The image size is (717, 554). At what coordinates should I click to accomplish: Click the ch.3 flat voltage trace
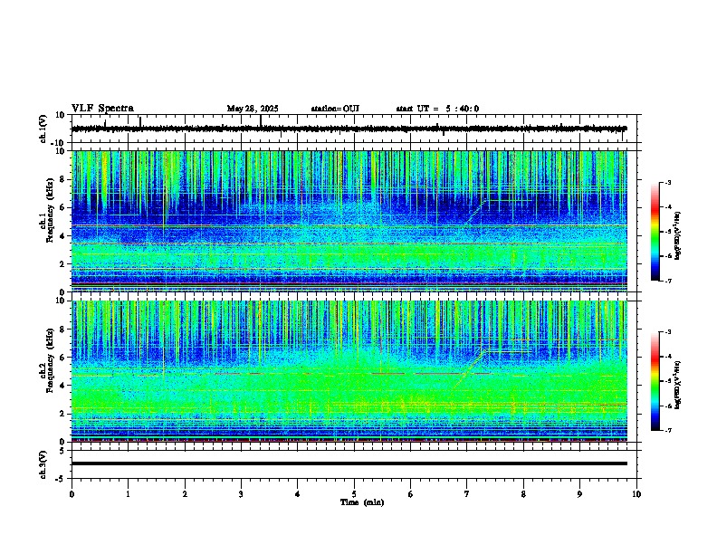coord(349,463)
